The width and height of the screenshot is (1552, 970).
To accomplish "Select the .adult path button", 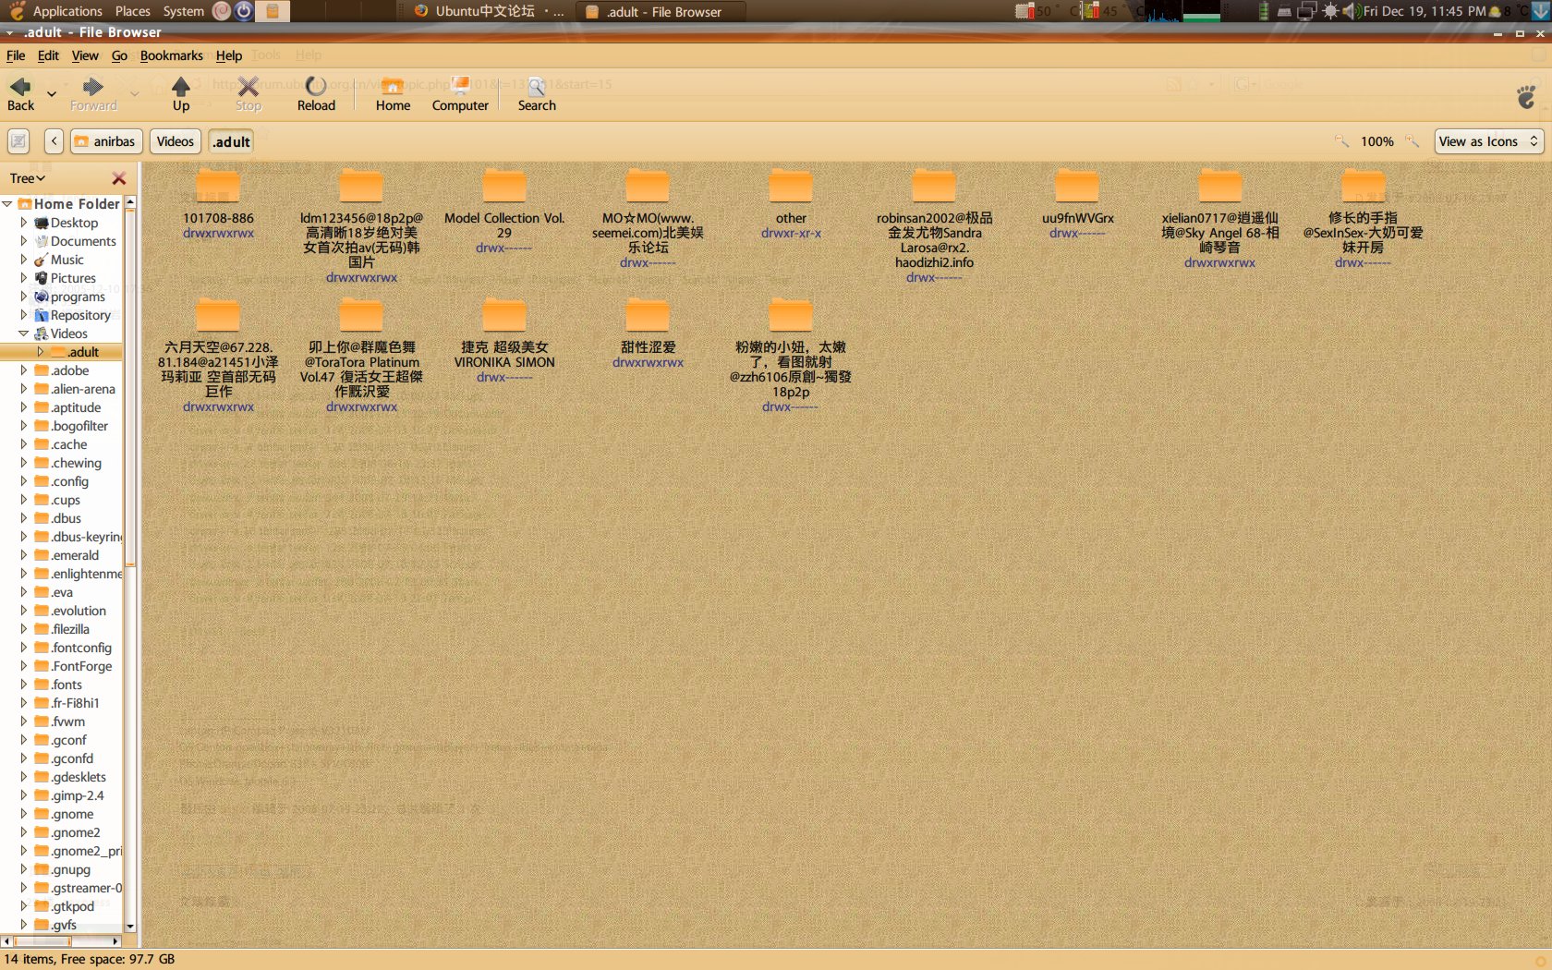I will point(231,141).
